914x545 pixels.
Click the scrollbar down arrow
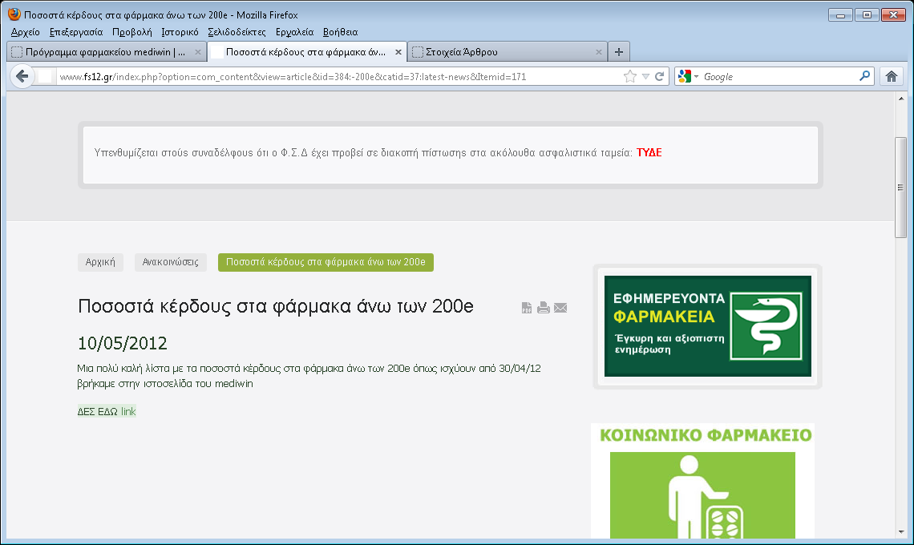tap(901, 531)
